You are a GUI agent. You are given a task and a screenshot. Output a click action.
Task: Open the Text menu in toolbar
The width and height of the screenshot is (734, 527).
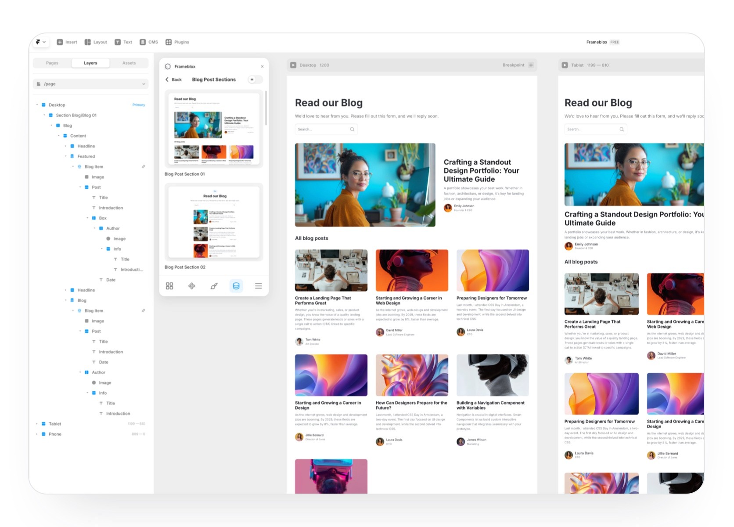[124, 42]
